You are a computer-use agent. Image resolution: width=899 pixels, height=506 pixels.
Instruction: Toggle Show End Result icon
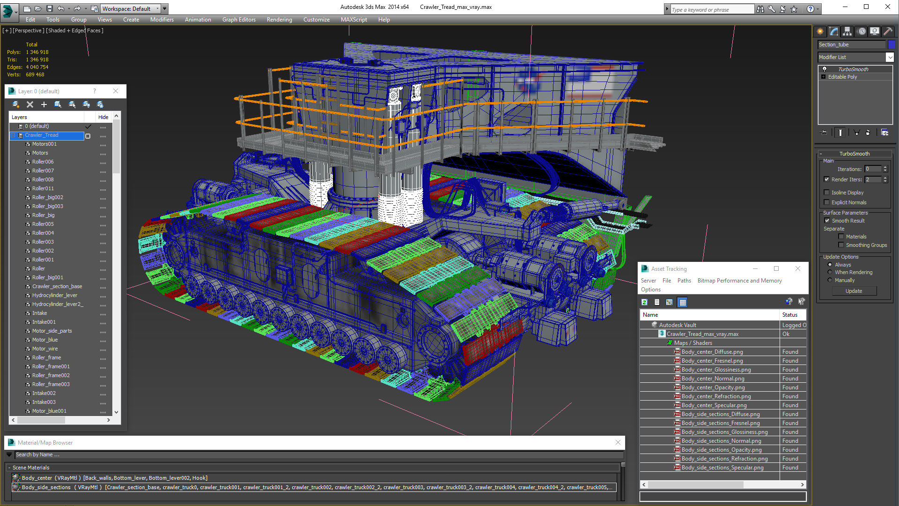coord(840,133)
